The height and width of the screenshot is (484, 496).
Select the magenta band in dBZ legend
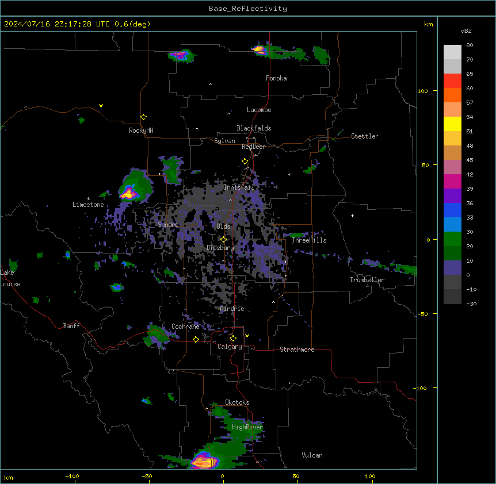pyautogui.click(x=452, y=181)
